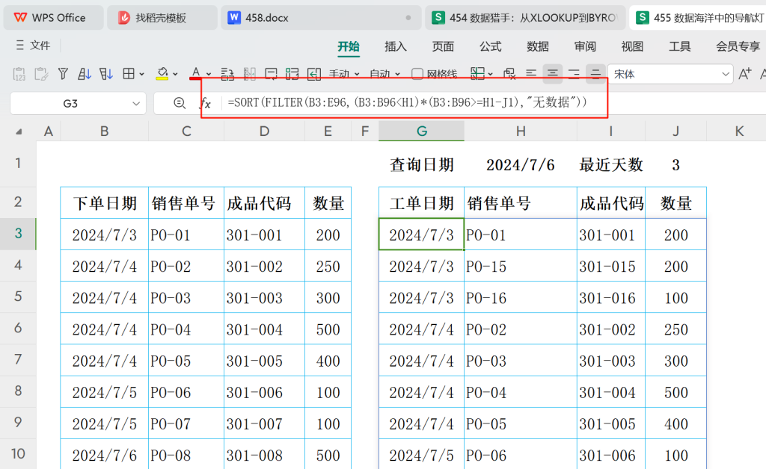Toggle center horizontal alignment

553,74
